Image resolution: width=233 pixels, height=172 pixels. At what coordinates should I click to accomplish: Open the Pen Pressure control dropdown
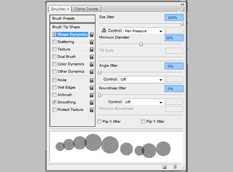(144, 31)
